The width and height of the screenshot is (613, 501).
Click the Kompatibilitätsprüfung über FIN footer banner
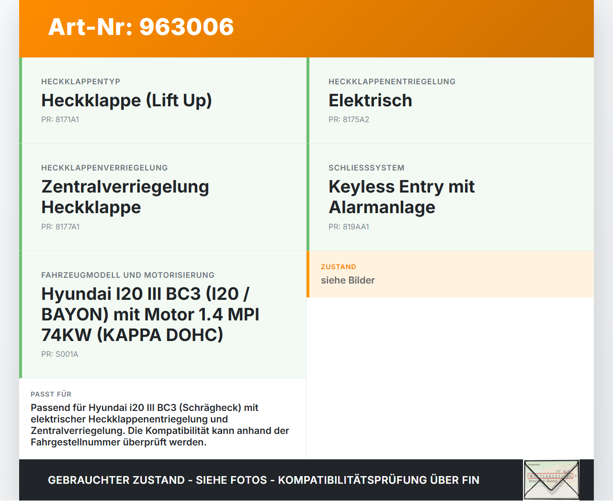263,480
